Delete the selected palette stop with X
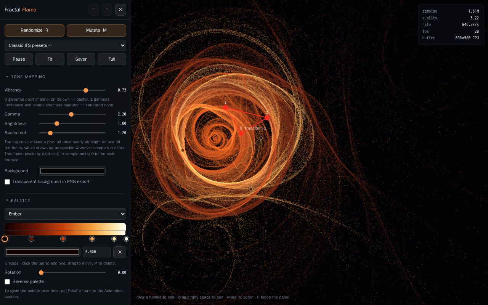Image resolution: width=488 pixels, height=305 pixels. pyautogui.click(x=120, y=252)
